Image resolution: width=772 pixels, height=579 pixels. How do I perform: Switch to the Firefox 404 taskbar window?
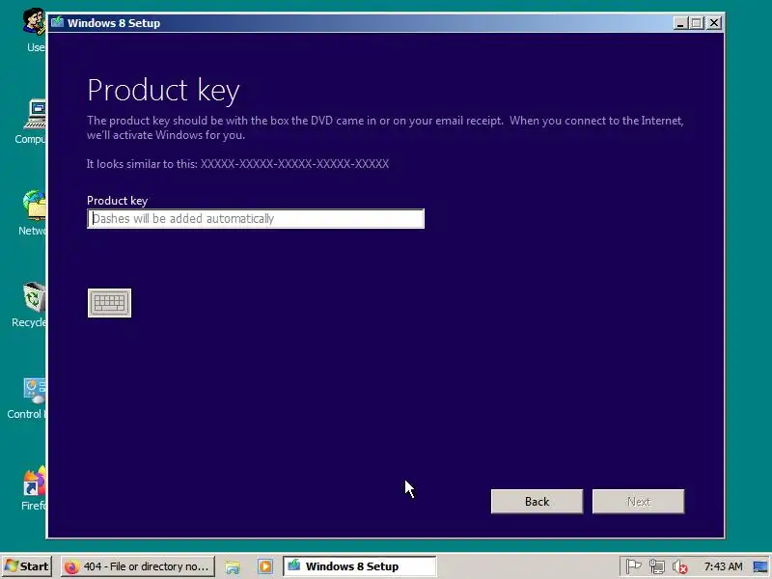[138, 566]
